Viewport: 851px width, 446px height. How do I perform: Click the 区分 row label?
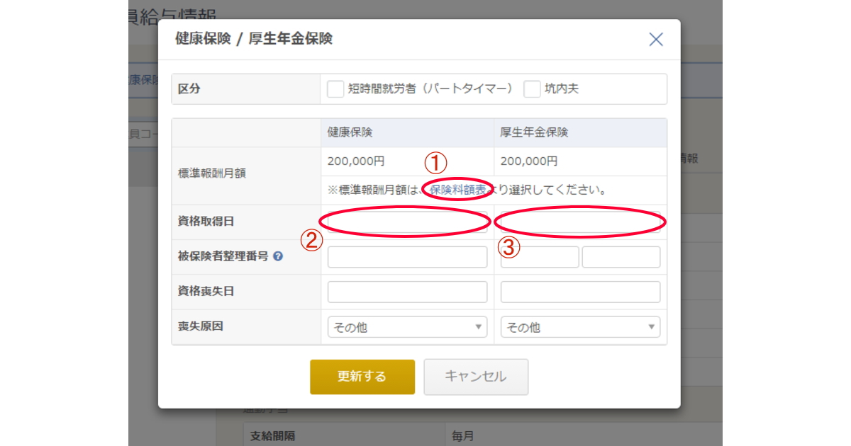189,89
